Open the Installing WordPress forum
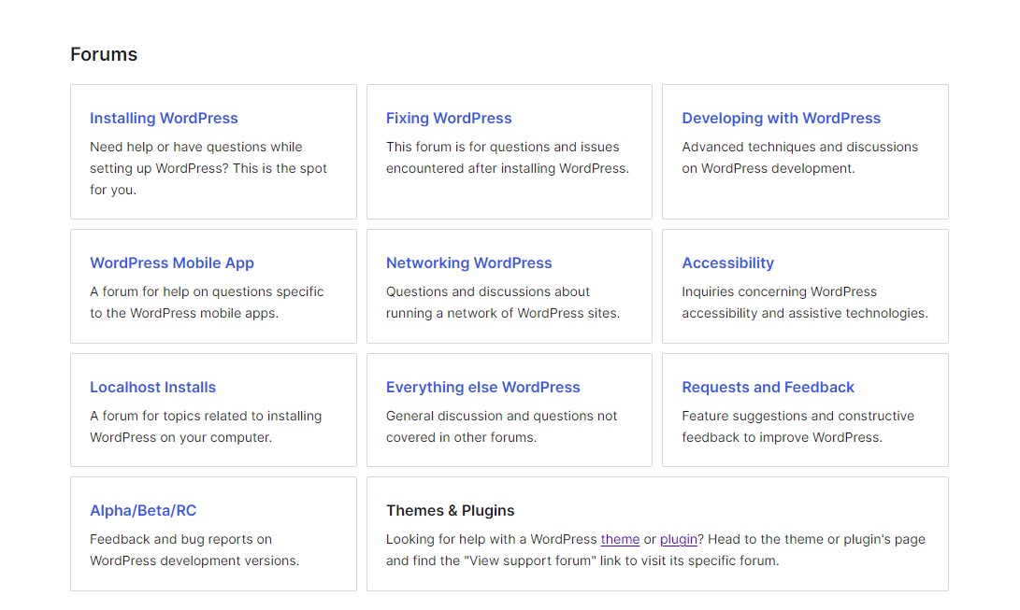This screenshot has width=1020, height=610. pyautogui.click(x=164, y=119)
